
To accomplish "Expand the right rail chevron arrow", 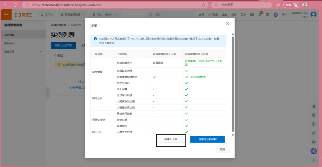I will tap(314, 160).
